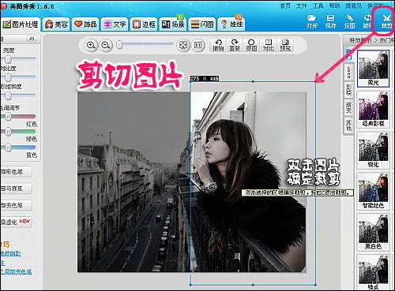Open a file with the 打开 folder icon
The height and width of the screenshot is (291, 395).
click(x=312, y=21)
